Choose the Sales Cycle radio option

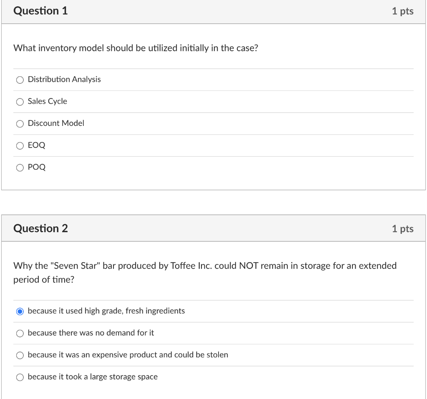(x=20, y=102)
